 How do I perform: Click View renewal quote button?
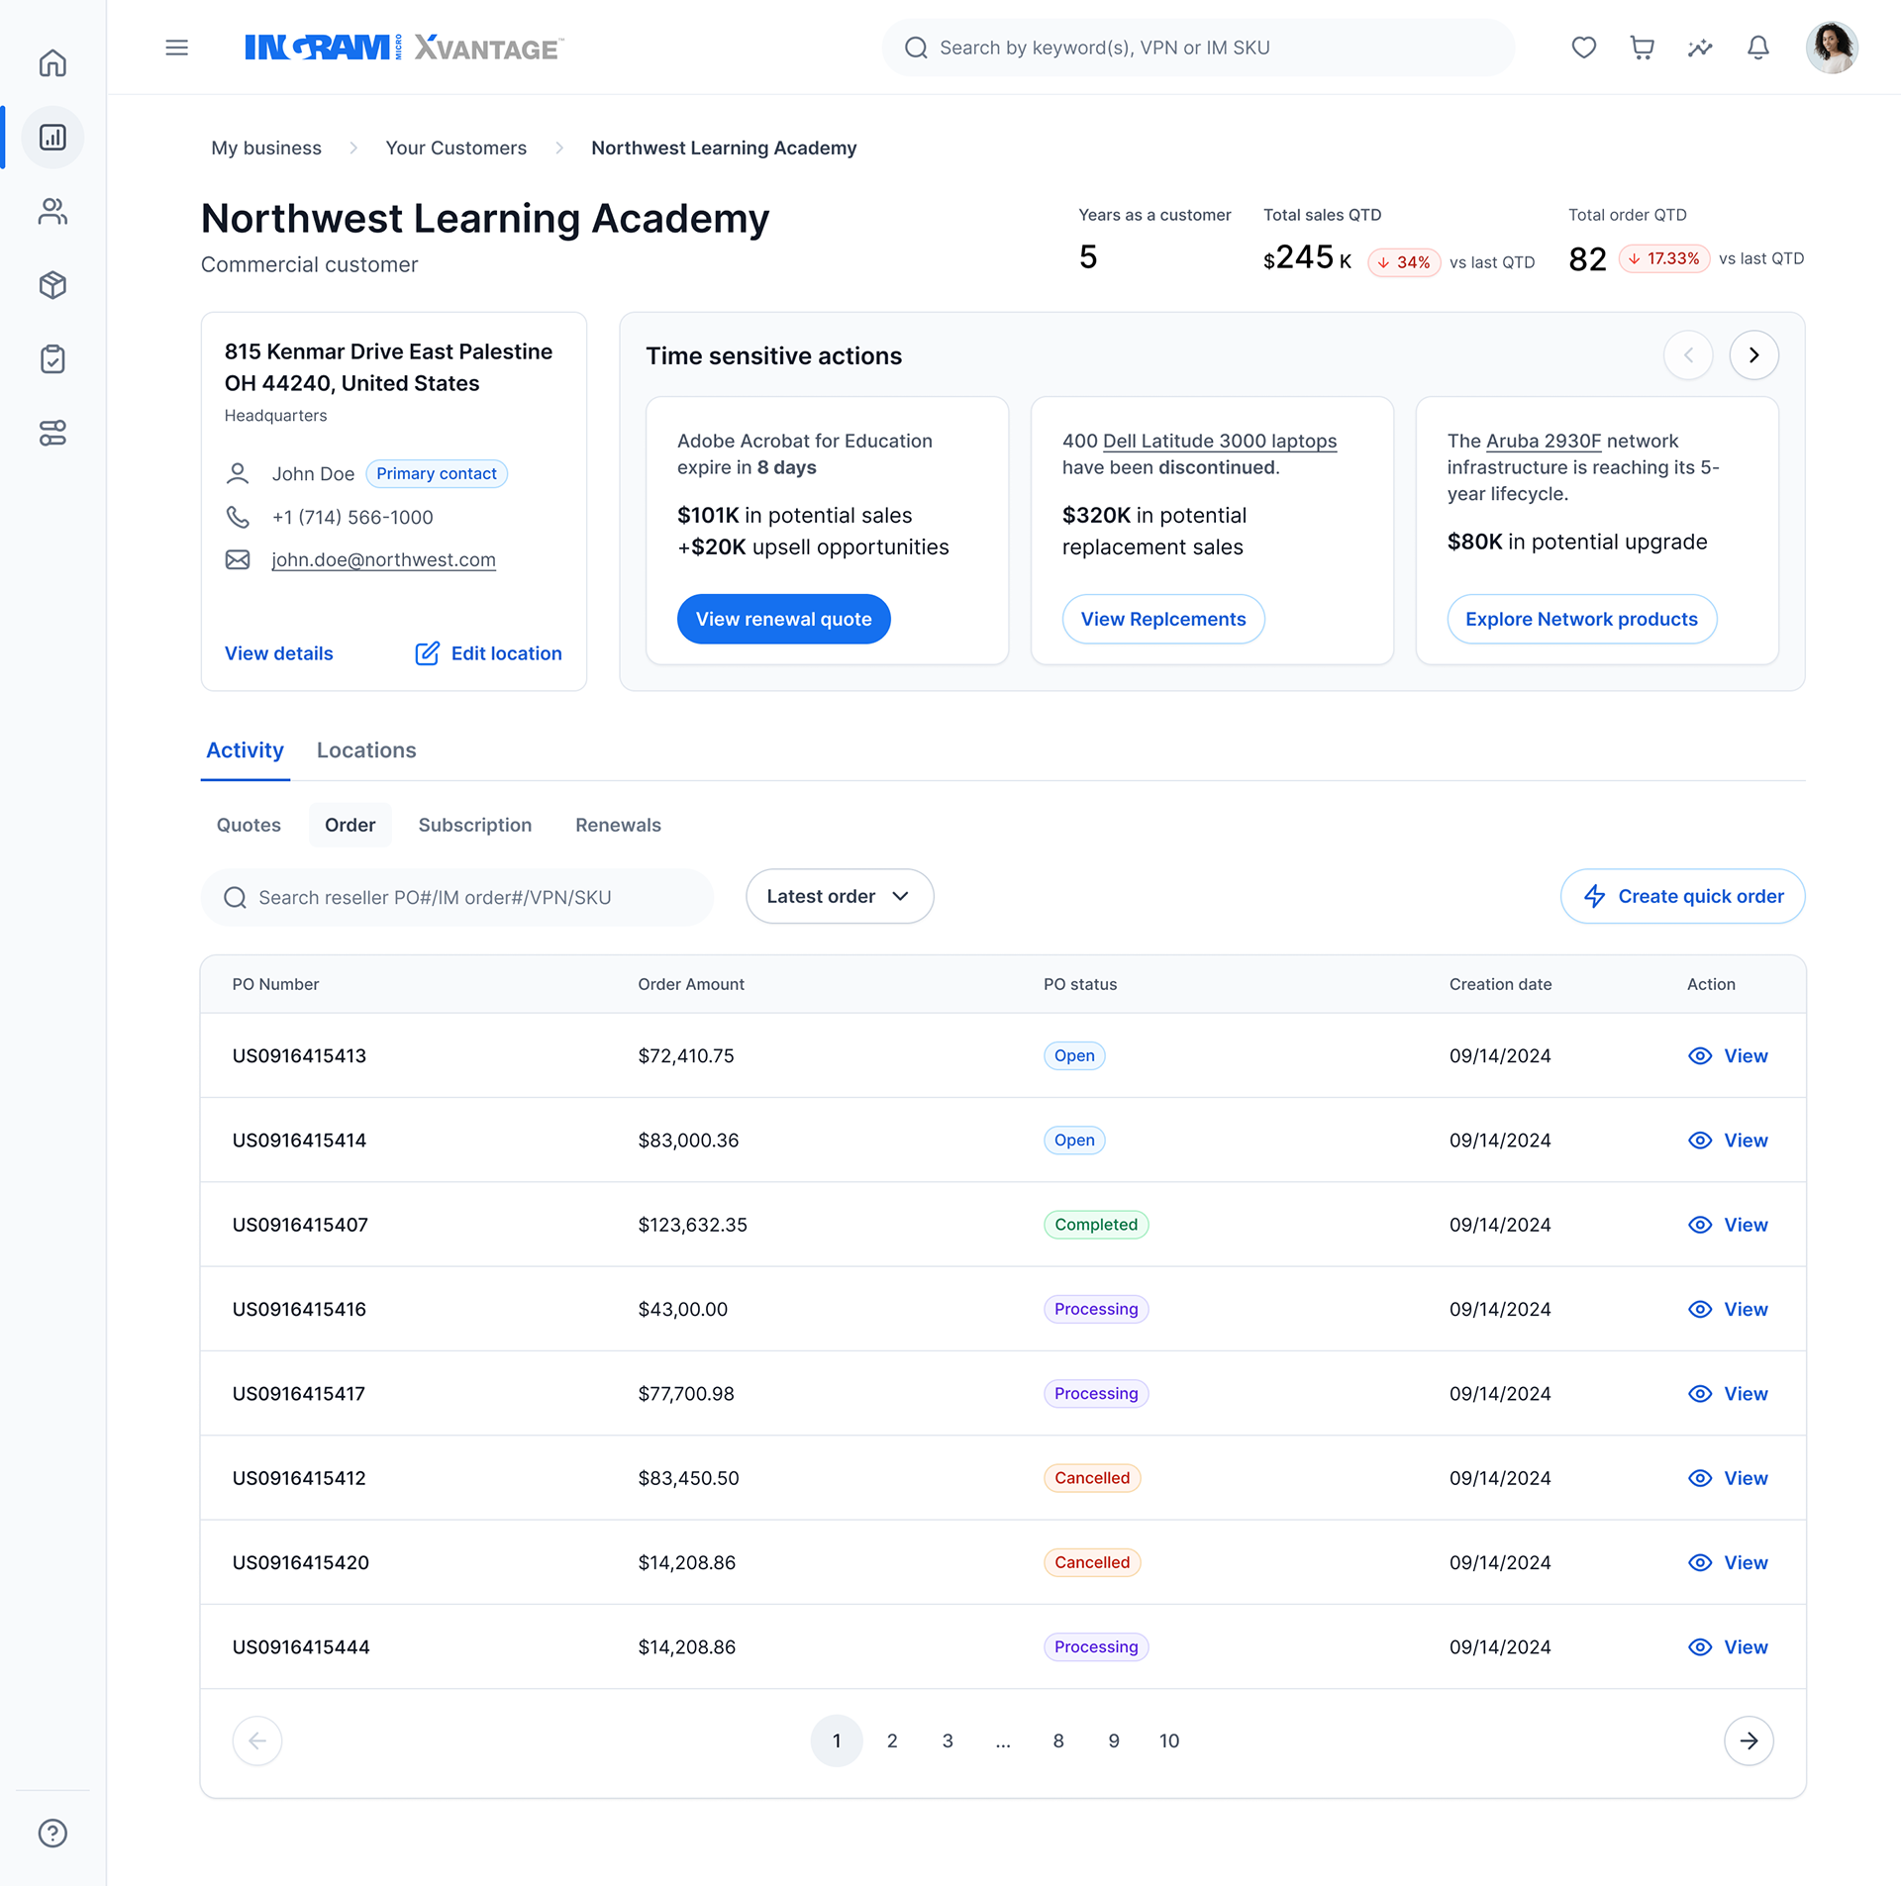(x=783, y=619)
